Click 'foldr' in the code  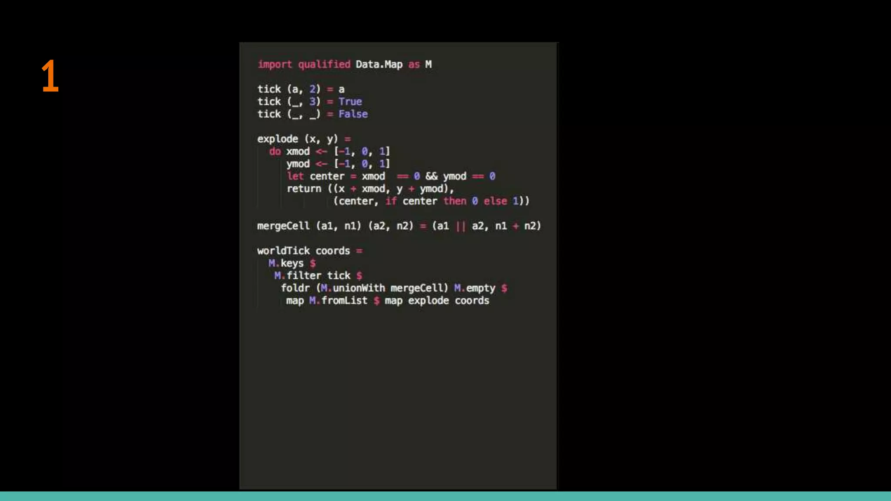click(x=295, y=288)
